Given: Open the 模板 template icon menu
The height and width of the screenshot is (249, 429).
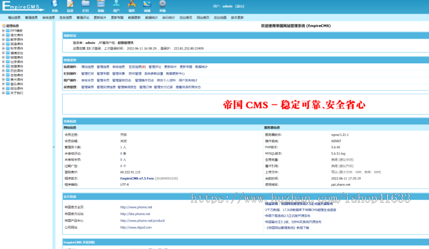Looking at the screenshot, I should click(101, 5).
